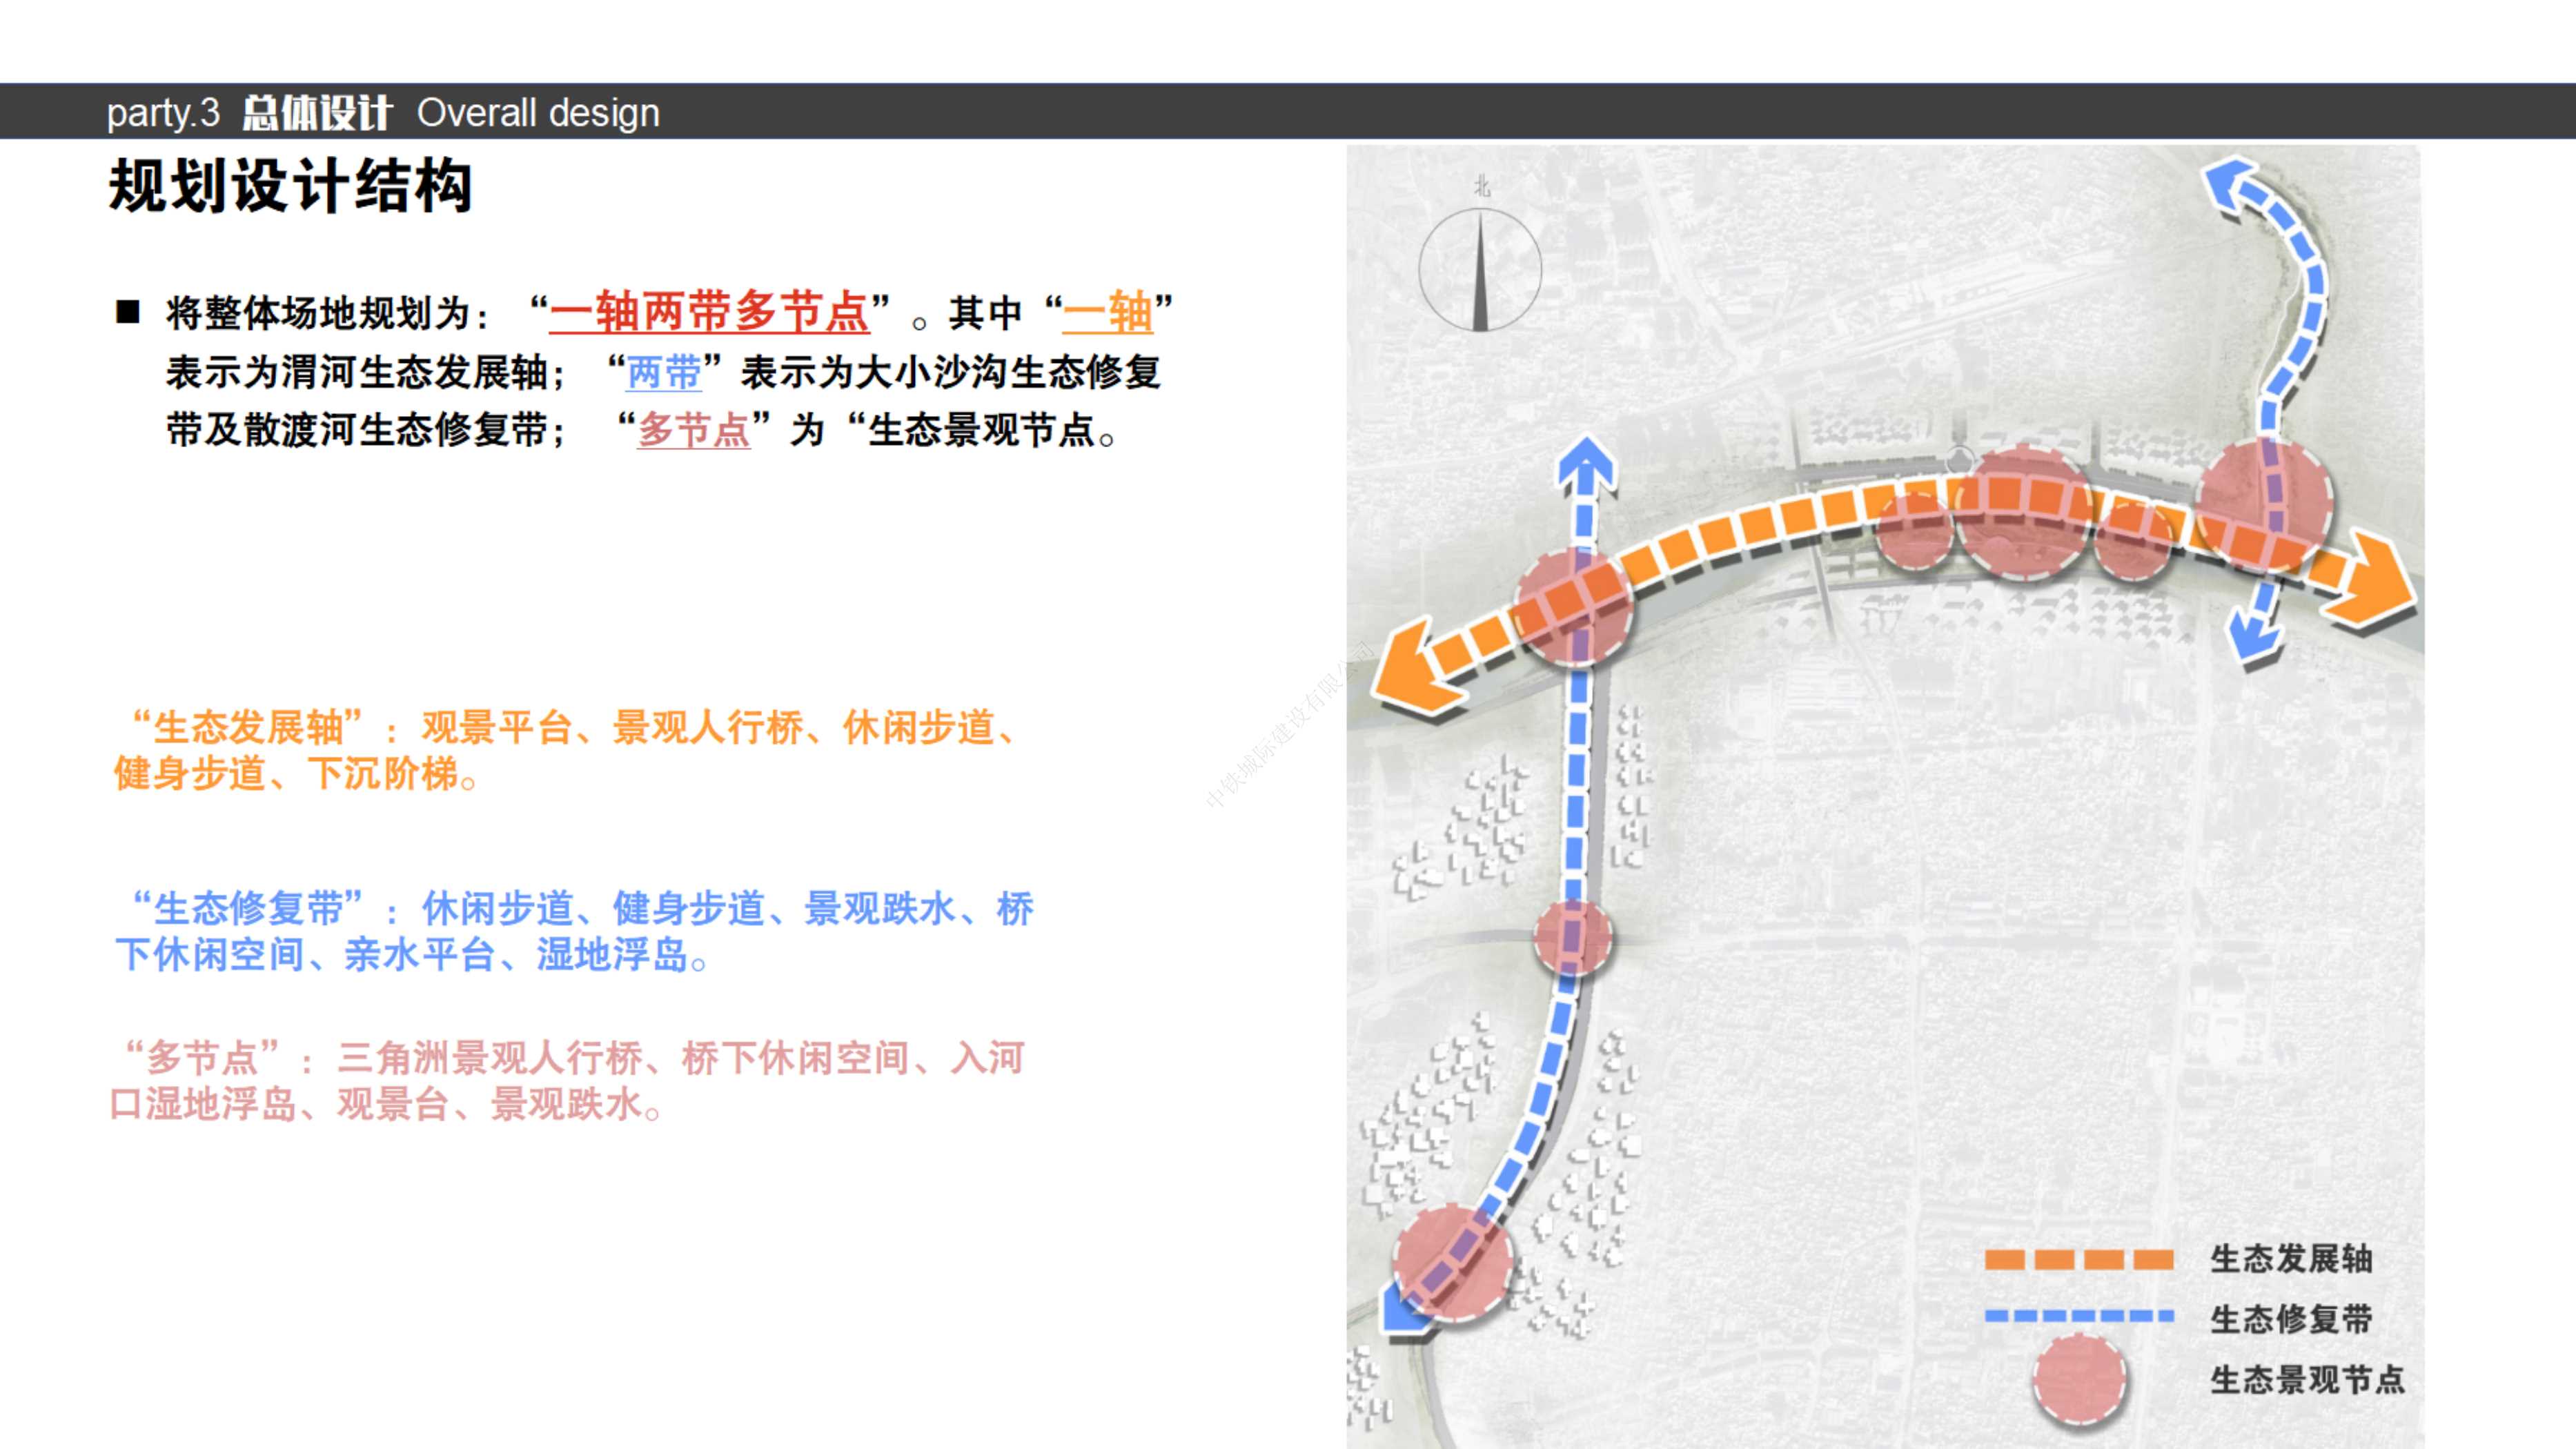Click the small pink node midway along the vertical blue belt

click(1572, 938)
